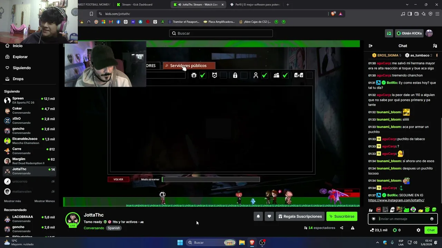Open the green gift icon next to Obtén KICKs
Screen dimensions: 442x248
(389, 33)
